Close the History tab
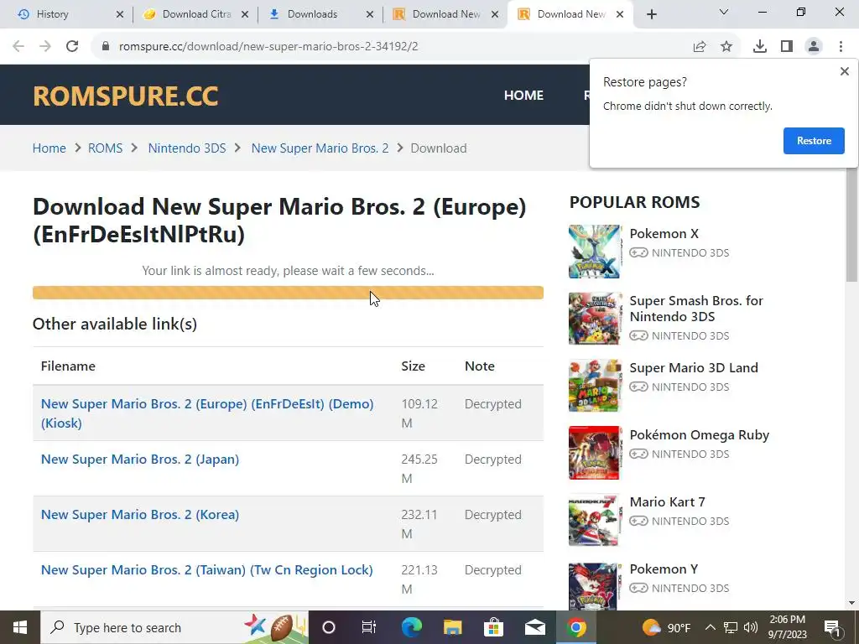This screenshot has width=859, height=644. [120, 14]
